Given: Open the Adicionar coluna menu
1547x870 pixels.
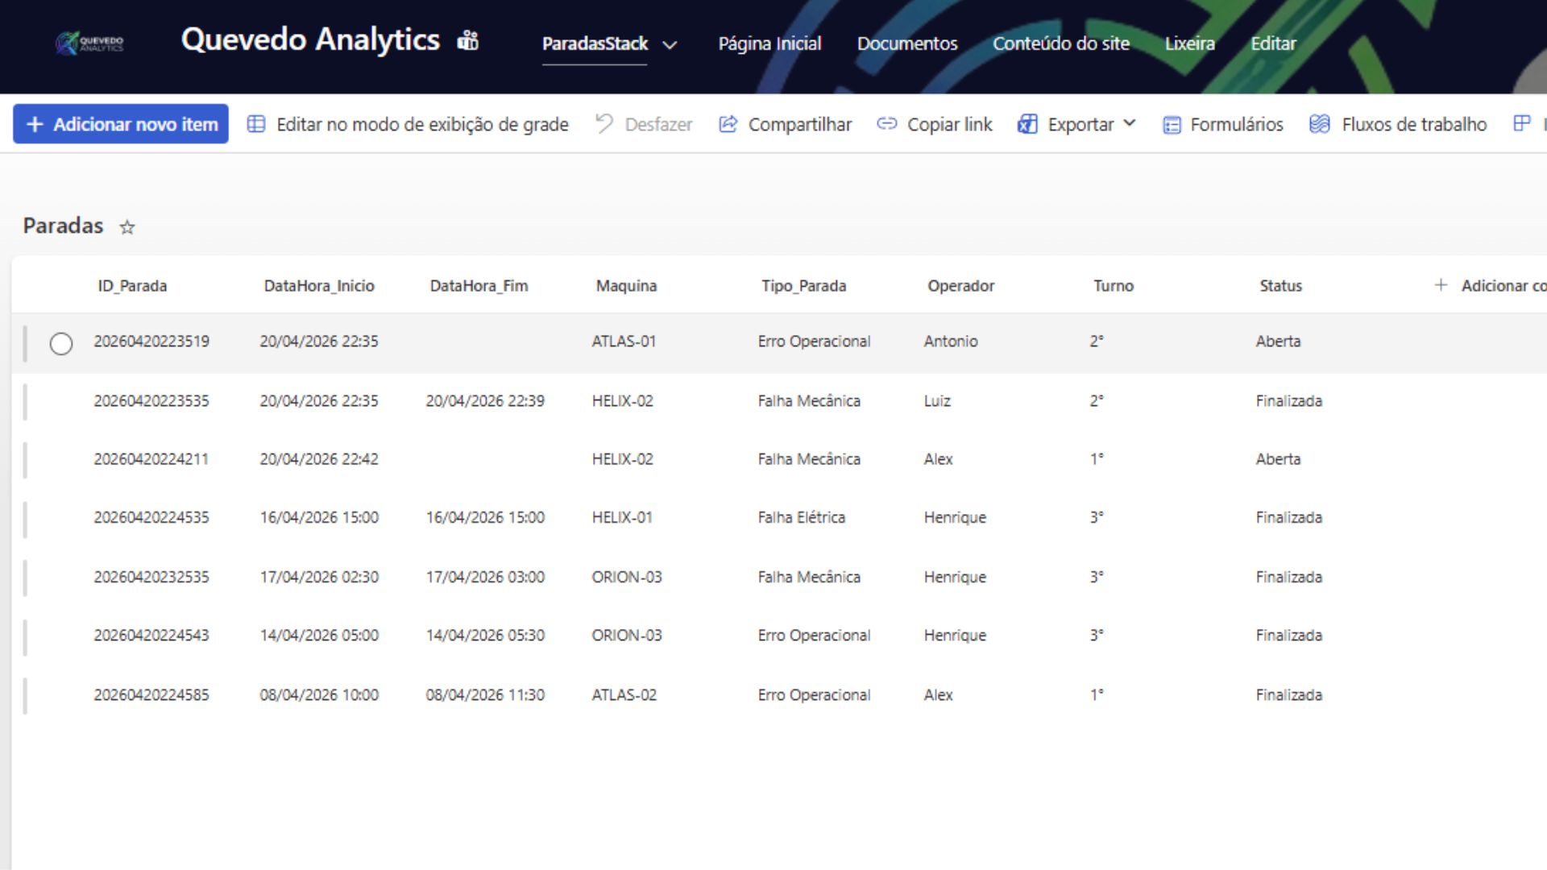Looking at the screenshot, I should tap(1491, 285).
